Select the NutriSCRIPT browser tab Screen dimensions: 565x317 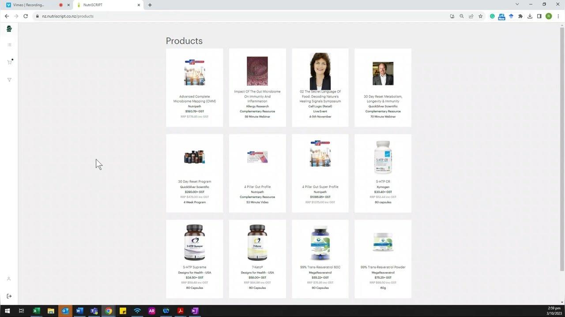pos(107,5)
